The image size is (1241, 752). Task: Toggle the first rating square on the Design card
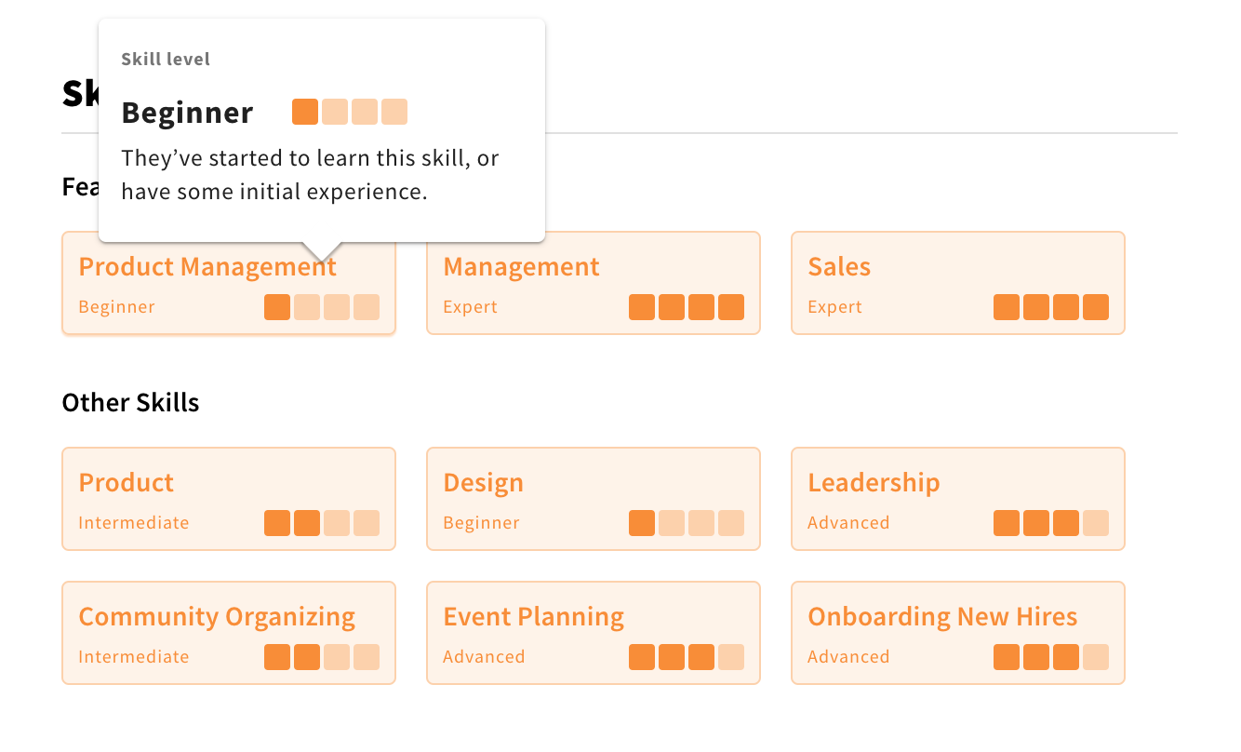coord(641,523)
